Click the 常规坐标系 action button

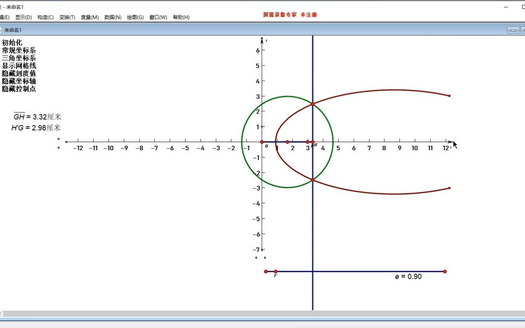point(19,50)
